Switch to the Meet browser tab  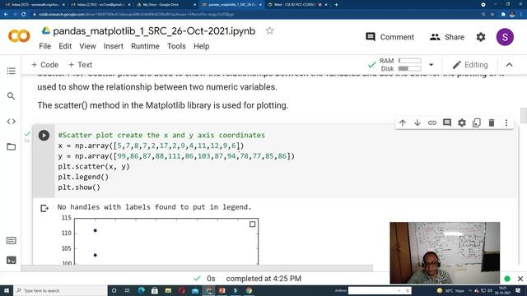pos(297,5)
